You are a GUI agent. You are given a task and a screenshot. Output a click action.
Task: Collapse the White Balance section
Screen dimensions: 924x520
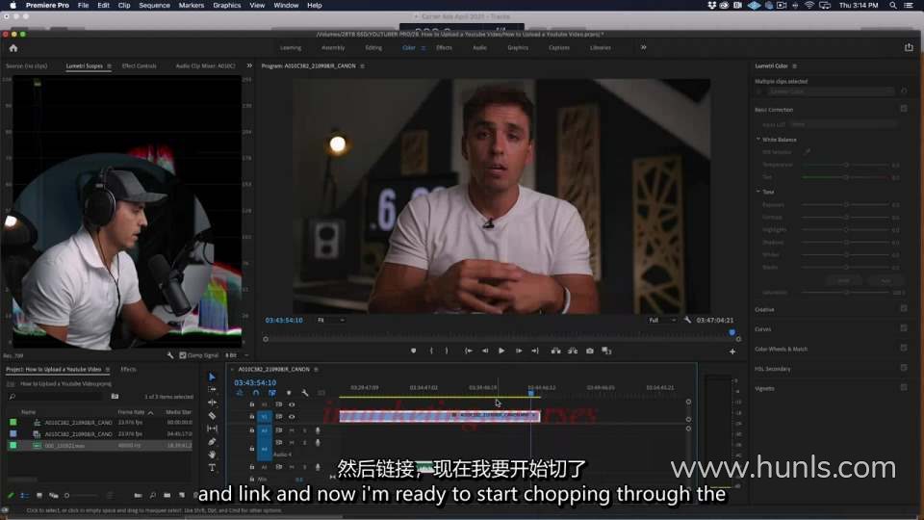pos(758,139)
